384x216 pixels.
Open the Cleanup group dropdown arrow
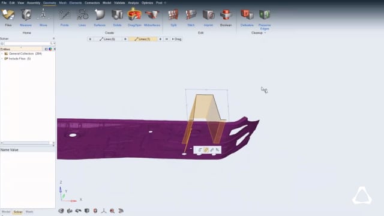(x=265, y=33)
